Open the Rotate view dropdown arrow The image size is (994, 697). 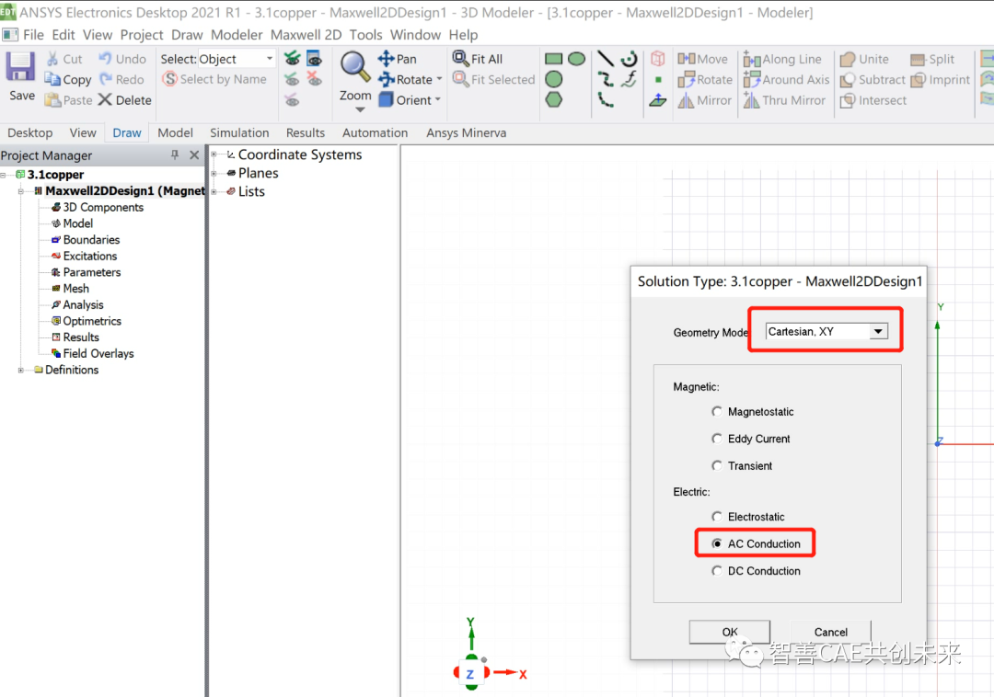(439, 80)
